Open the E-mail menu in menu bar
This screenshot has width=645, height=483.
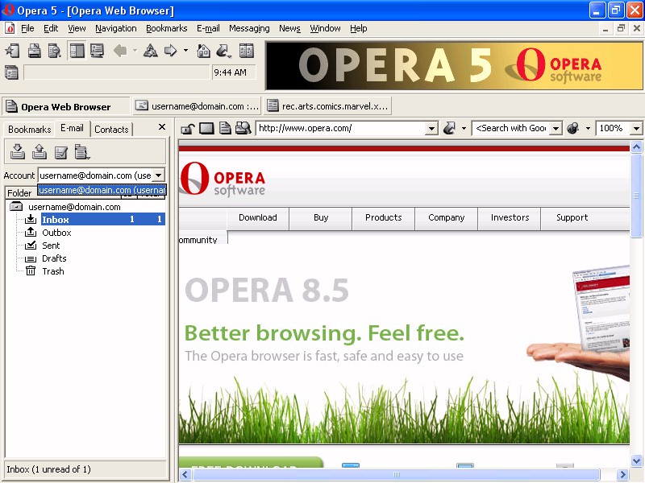[208, 28]
